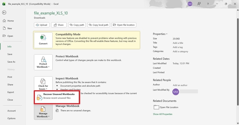Click the vertical scrollbar thumb
The width and height of the screenshot is (239, 125).
pos(238,62)
